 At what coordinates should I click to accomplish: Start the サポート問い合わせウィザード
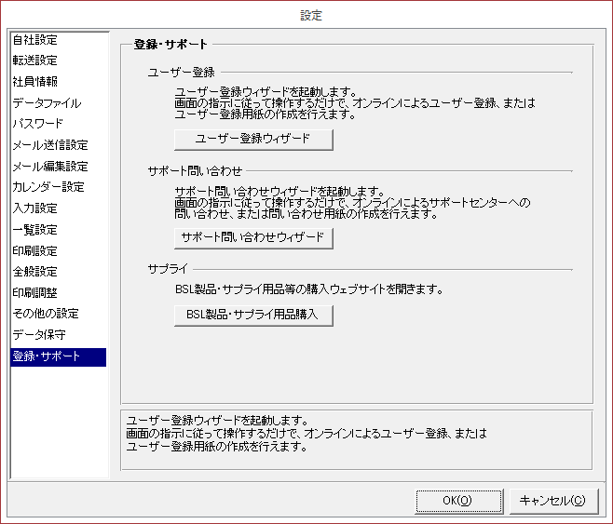click(253, 237)
